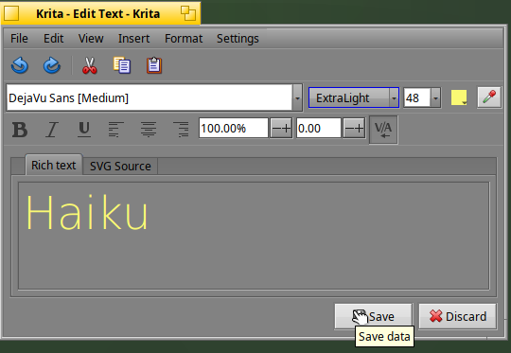Click the Undo arrow icon

(20, 65)
